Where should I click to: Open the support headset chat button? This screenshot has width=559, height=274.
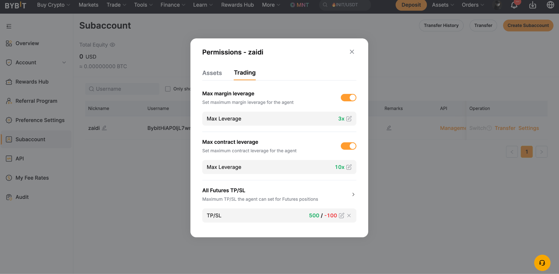(x=542, y=263)
